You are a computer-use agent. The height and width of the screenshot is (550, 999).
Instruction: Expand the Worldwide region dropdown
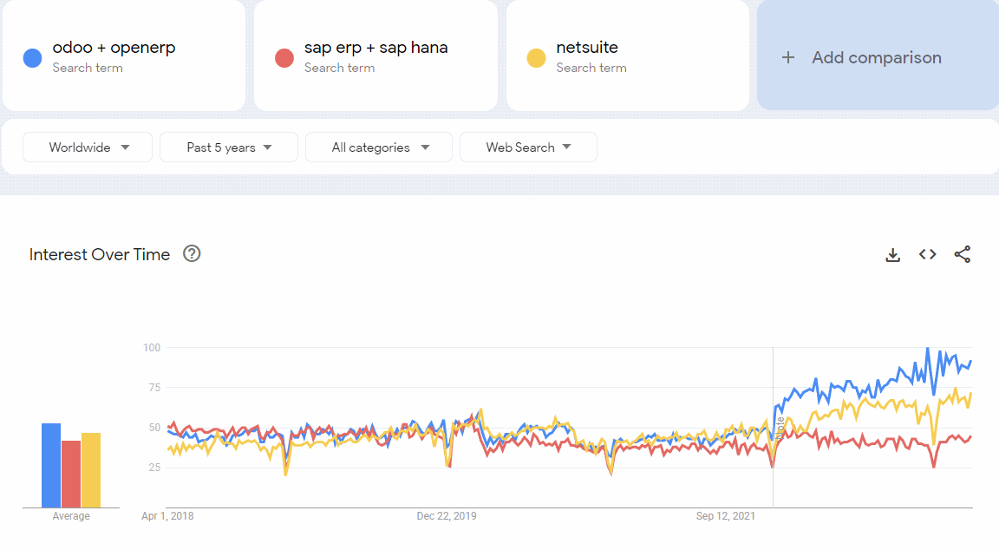(88, 147)
